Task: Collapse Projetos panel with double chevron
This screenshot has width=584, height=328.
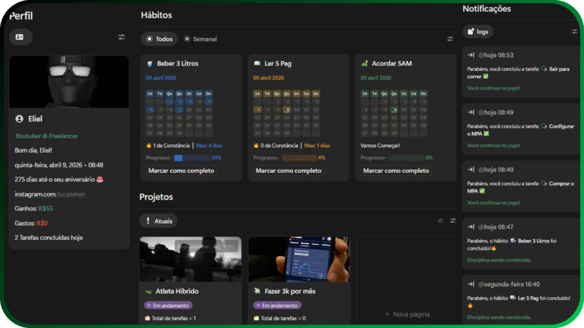Action: tap(440, 220)
